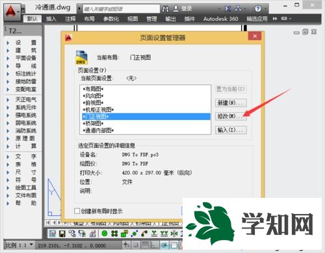Open the Autodesk Exchange X icon
Viewport: 325px width, 253px height.
pos(227,8)
